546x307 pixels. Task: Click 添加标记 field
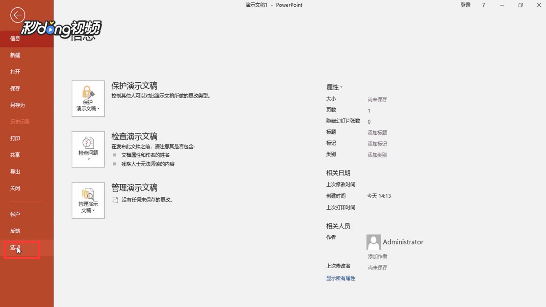pos(377,144)
